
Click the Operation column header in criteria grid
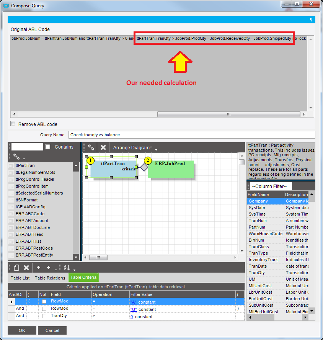pyautogui.click(x=110, y=294)
